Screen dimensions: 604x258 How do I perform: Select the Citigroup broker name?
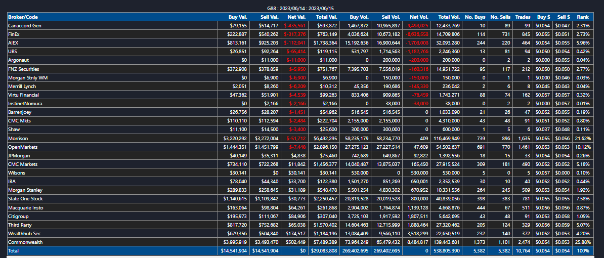point(18,216)
